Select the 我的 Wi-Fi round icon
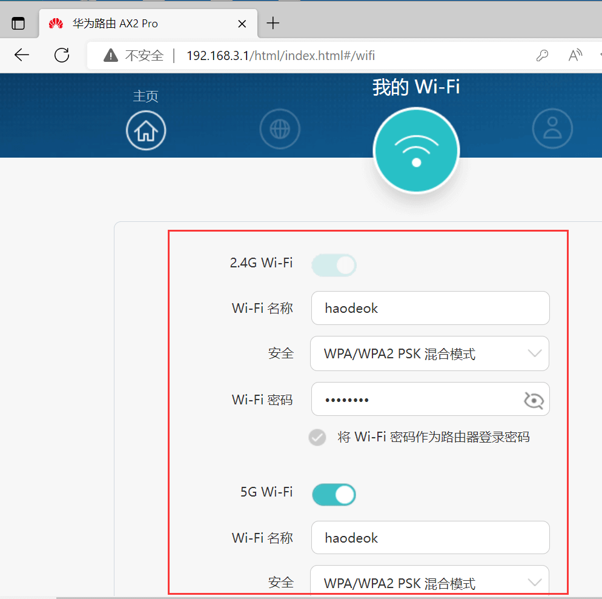602x599 pixels. click(417, 150)
